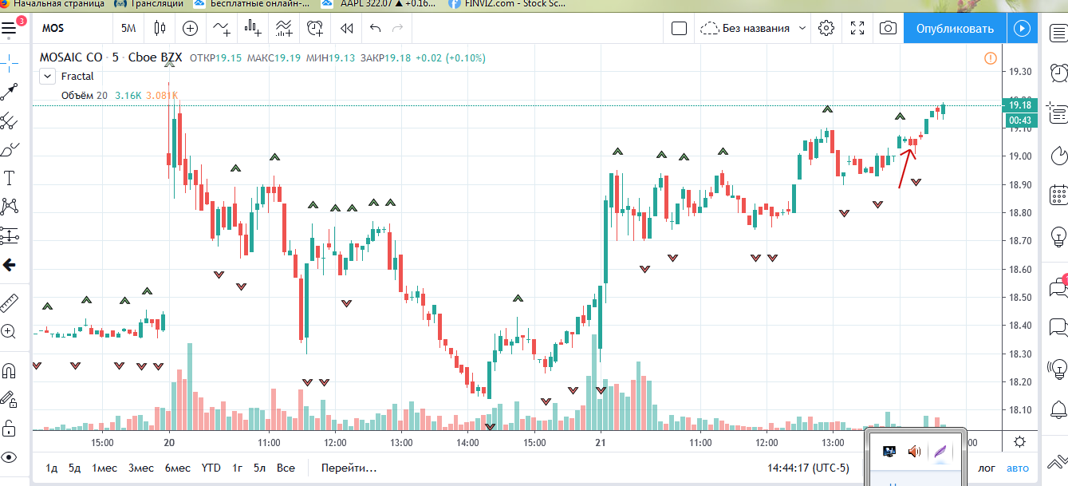Screen dimensions: 1068x486
Task: Set the chart range to 5д
Action: pyautogui.click(x=74, y=468)
